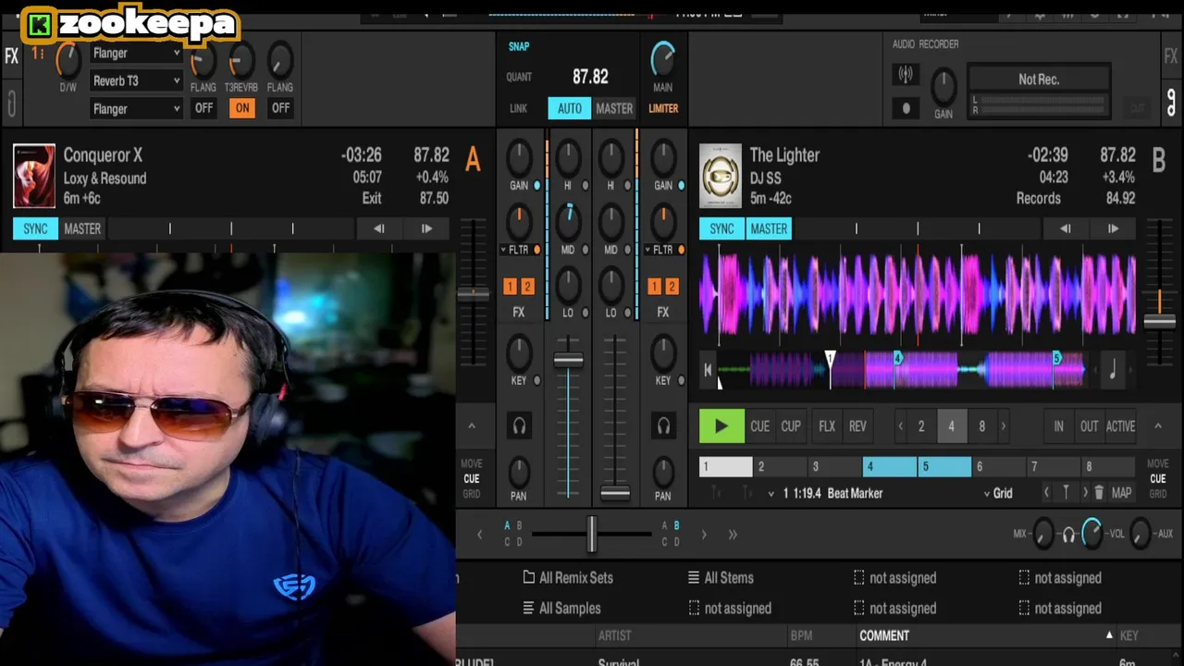The width and height of the screenshot is (1184, 666).
Task: Open the All Stems favorite
Action: (721, 577)
